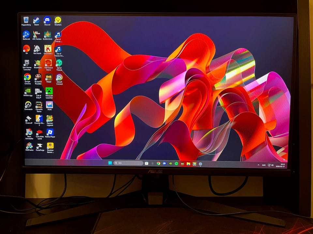Open File Explorer folder icon on taskbar
Screen dimensions: 313x234
coord(188,164)
